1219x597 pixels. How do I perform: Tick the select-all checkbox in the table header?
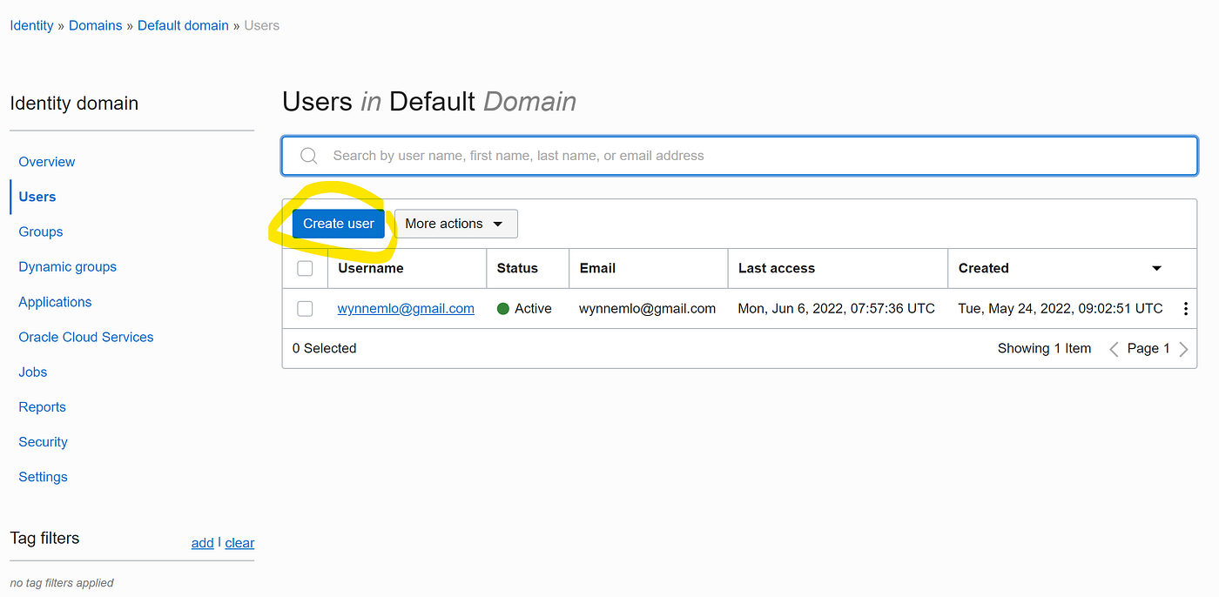point(305,268)
